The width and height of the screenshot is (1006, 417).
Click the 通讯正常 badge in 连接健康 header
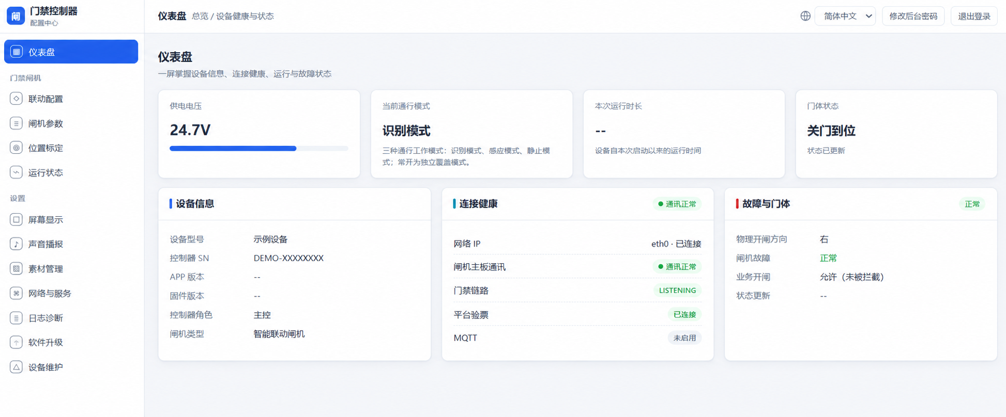(677, 204)
